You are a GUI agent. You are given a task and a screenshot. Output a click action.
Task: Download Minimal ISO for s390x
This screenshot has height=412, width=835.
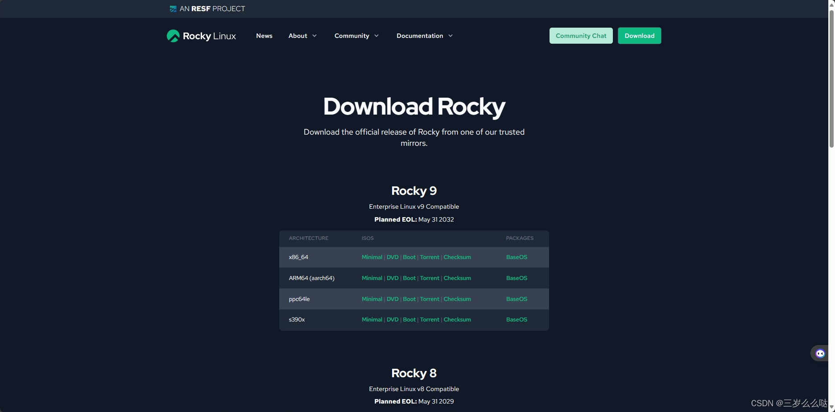[372, 320]
